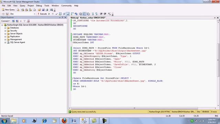Open the Debug menu
Image resolution: width=220 pixels, height=124 pixels.
pyautogui.click(x=39, y=6)
